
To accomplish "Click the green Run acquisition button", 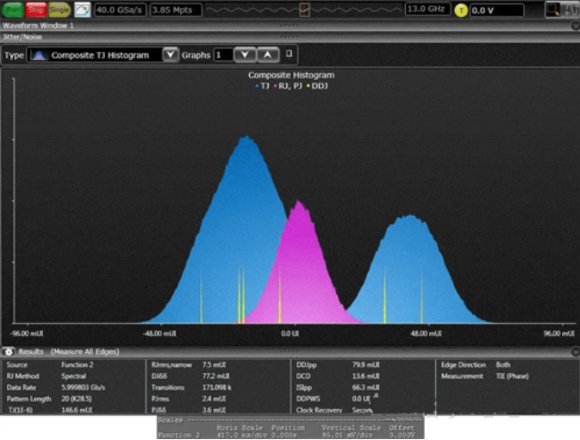I will 13,9.
